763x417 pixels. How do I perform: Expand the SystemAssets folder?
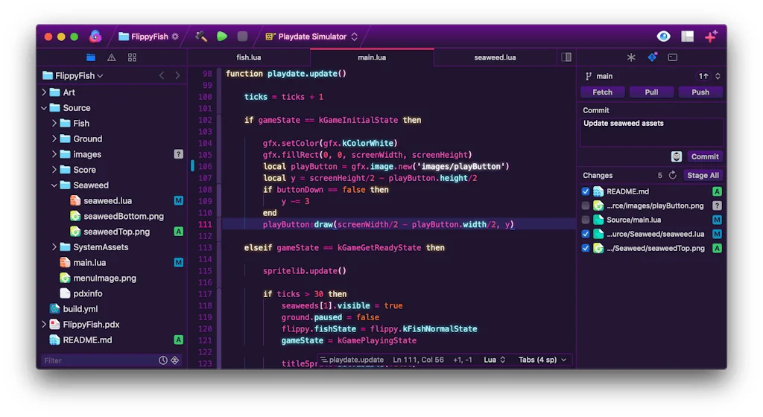(54, 247)
